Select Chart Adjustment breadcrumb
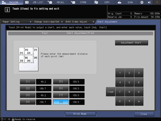Viewport: 161px width, 121px height. click(x=107, y=22)
